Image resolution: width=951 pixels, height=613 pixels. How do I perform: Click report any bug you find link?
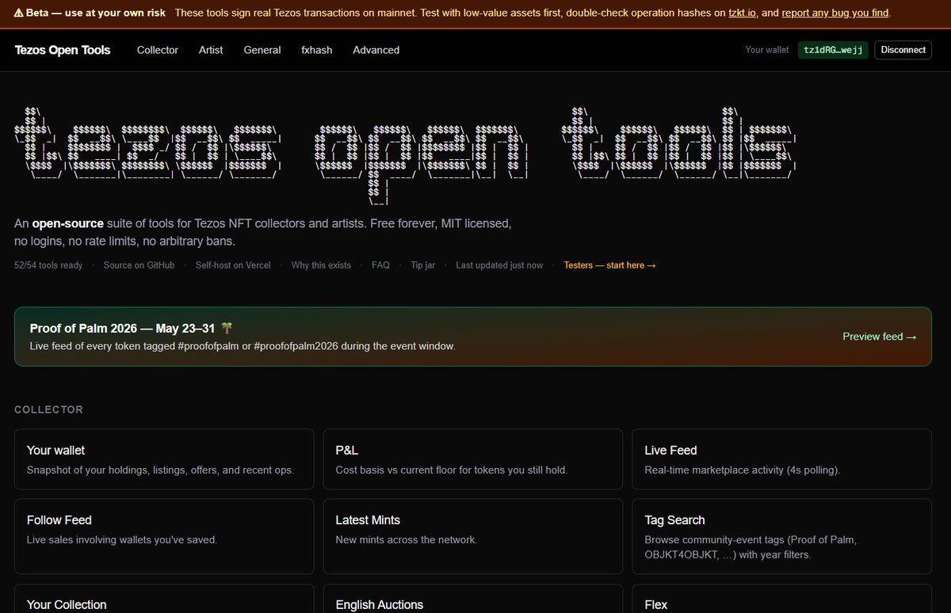(835, 13)
